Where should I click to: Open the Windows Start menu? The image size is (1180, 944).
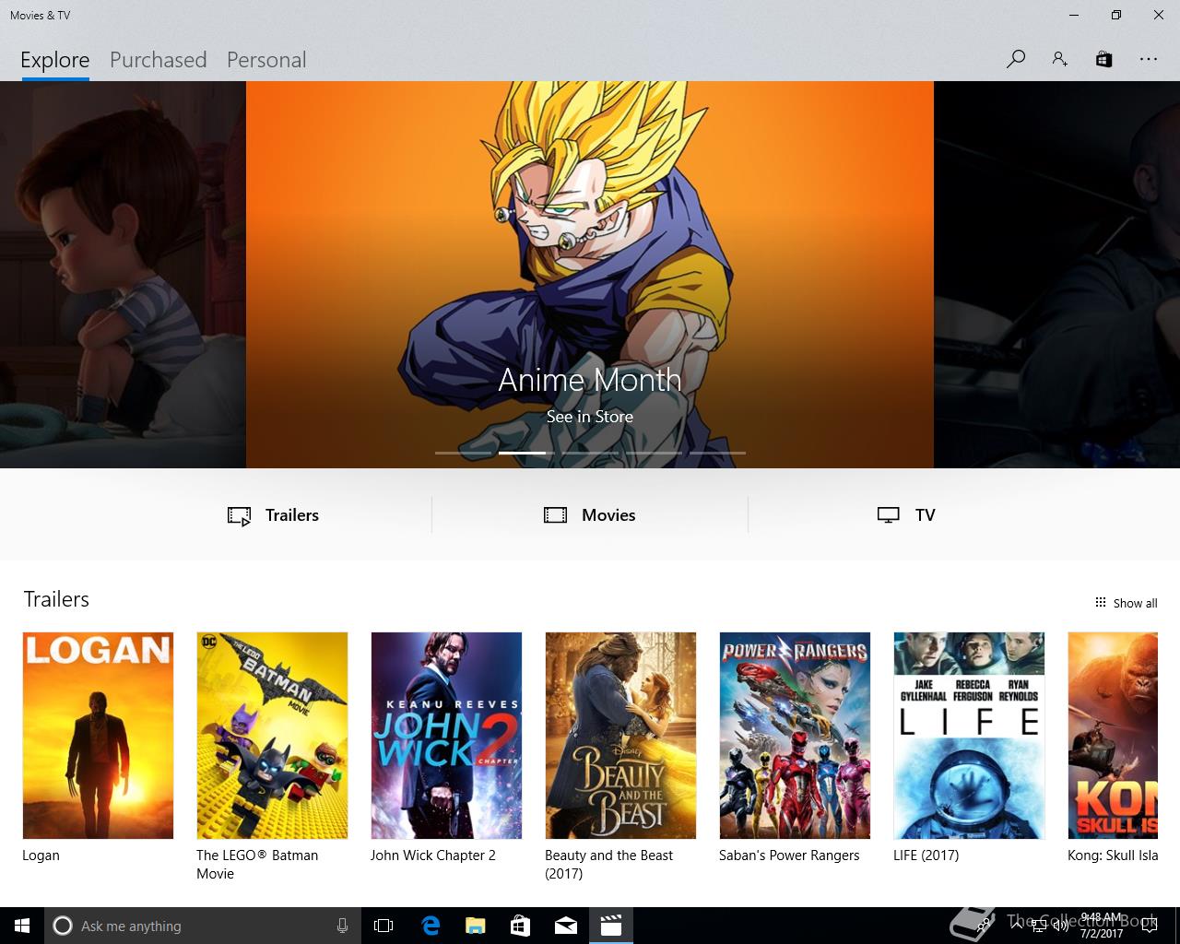[x=22, y=926]
